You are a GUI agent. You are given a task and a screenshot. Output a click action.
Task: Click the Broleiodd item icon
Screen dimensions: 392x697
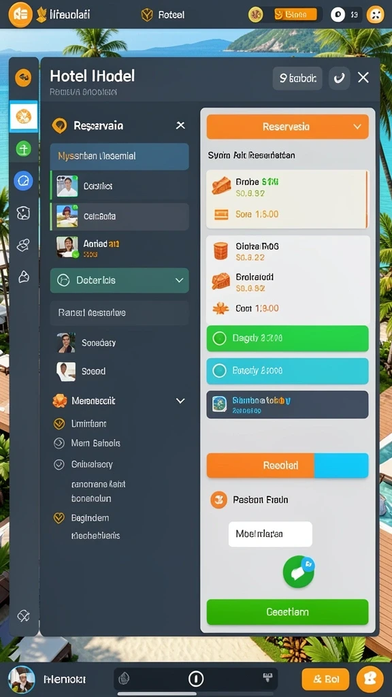[x=221, y=281]
